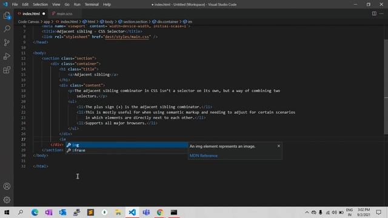Open the Selection menu
The width and height of the screenshot is (388, 218).
coord(41,4)
